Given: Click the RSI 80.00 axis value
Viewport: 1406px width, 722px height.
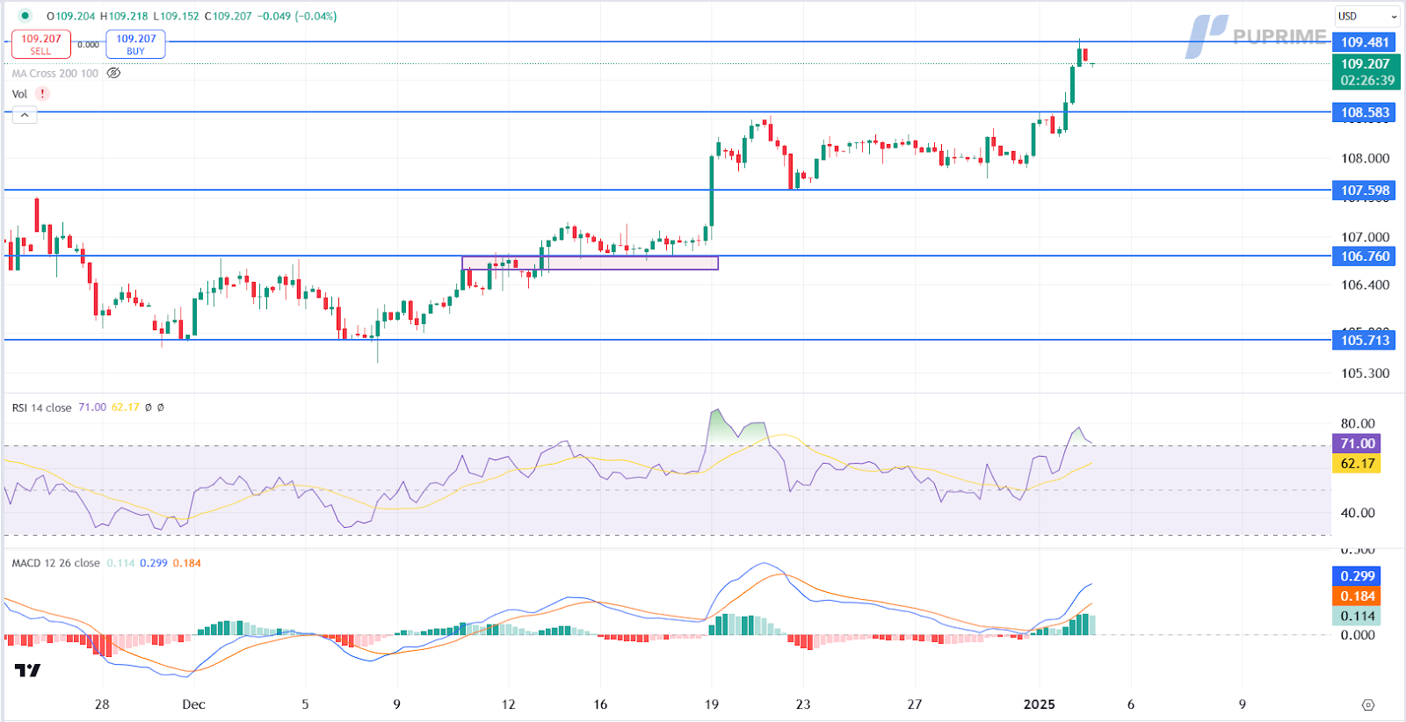Looking at the screenshot, I should 1358,423.
